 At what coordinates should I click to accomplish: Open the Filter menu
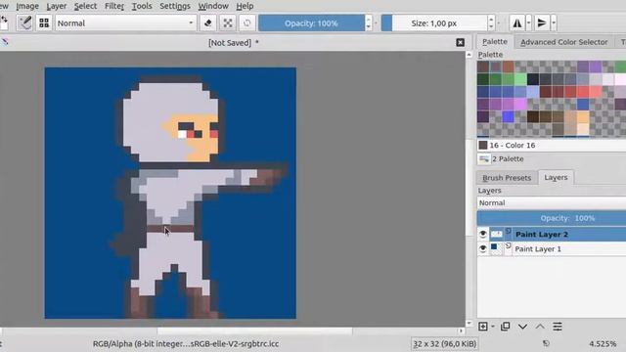coord(114,6)
